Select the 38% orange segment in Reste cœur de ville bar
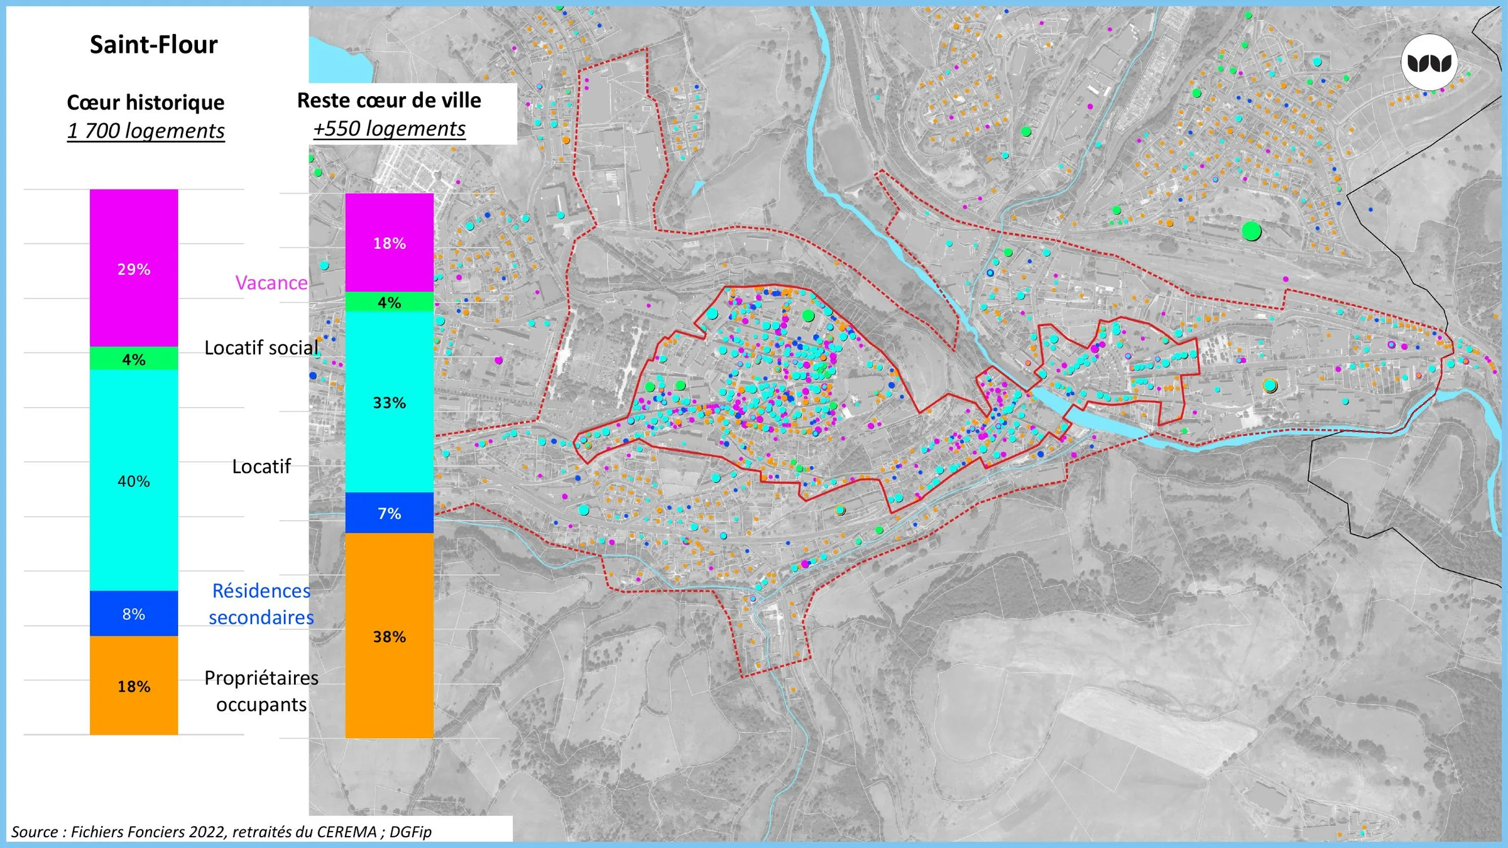 point(390,636)
